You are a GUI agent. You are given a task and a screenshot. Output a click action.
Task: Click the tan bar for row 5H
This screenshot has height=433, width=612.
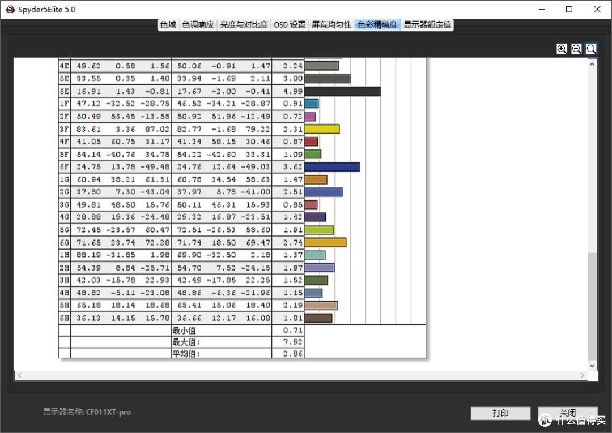pyautogui.click(x=321, y=306)
